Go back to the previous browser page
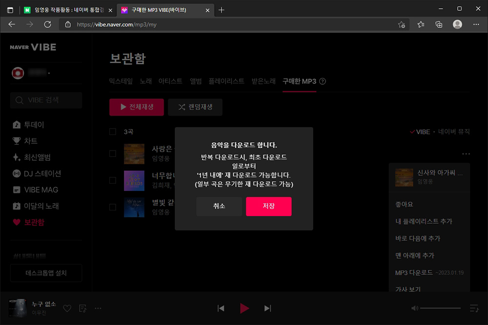 point(12,24)
